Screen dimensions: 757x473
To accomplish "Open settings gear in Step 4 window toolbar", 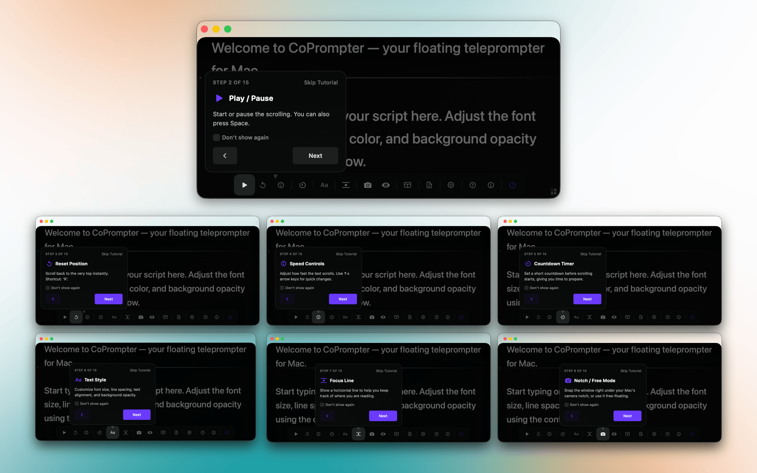I will [x=423, y=317].
